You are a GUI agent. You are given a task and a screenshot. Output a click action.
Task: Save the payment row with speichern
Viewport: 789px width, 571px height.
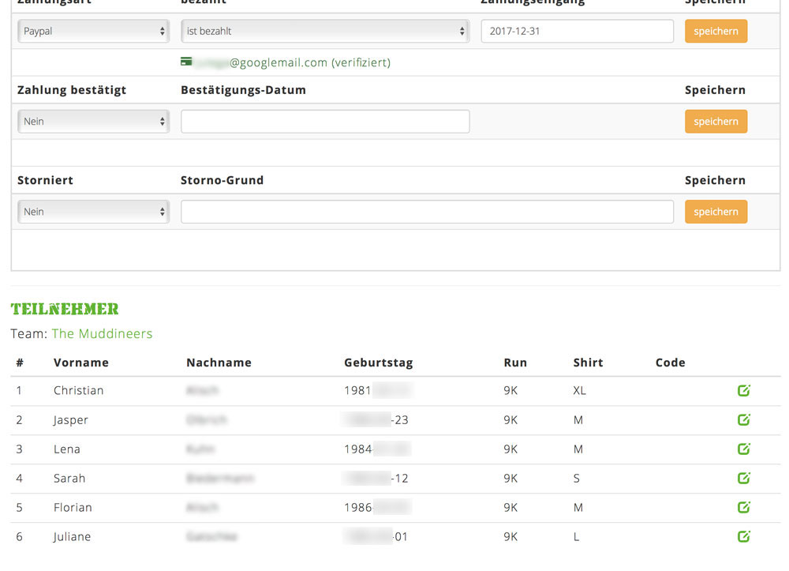[716, 32]
